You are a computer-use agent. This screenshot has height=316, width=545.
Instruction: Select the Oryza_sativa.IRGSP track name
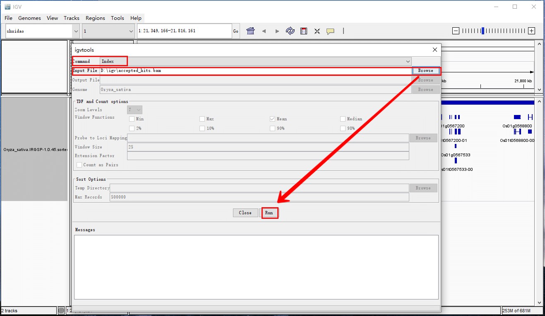click(35, 149)
